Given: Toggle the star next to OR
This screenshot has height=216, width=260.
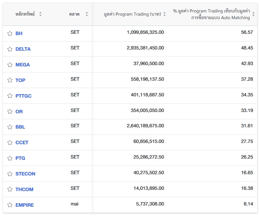Looking at the screenshot, I should tap(10, 112).
